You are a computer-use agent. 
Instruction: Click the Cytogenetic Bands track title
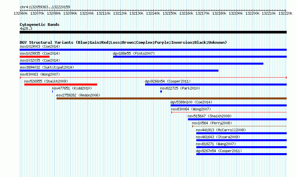pos(40,25)
